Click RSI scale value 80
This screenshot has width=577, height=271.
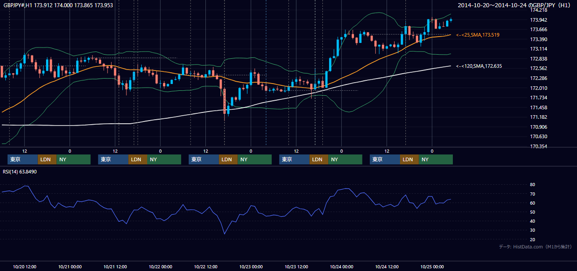(x=532, y=185)
